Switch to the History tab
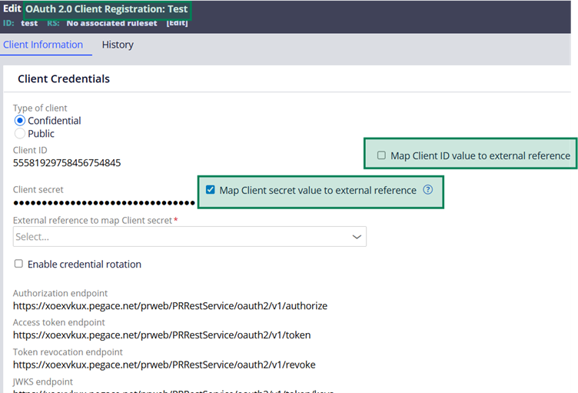Screen dimensions: 578x393 118,45
